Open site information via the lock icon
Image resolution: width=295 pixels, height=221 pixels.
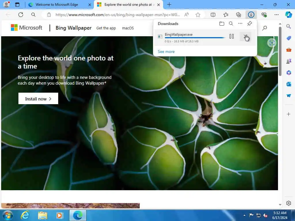coord(49,15)
